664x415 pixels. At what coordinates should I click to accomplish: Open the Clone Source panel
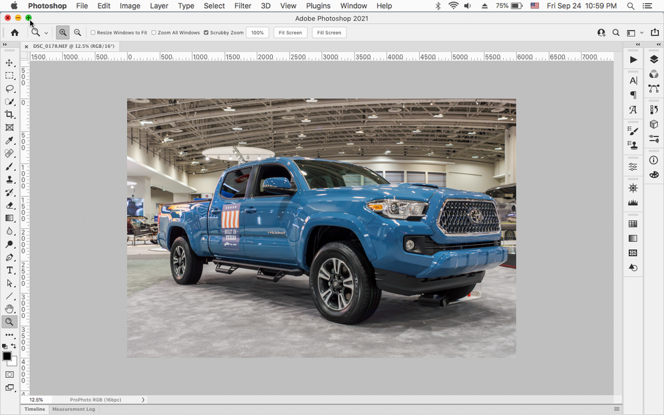tap(633, 145)
